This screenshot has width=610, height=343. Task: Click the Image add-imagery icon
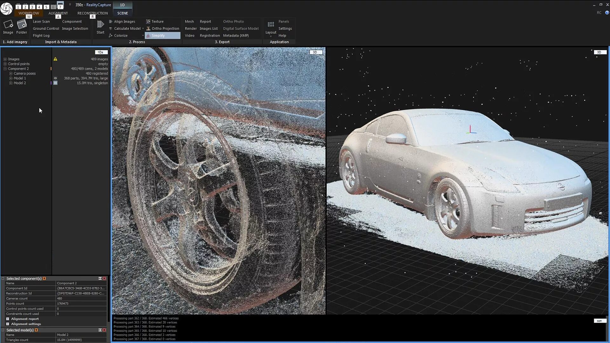8,25
